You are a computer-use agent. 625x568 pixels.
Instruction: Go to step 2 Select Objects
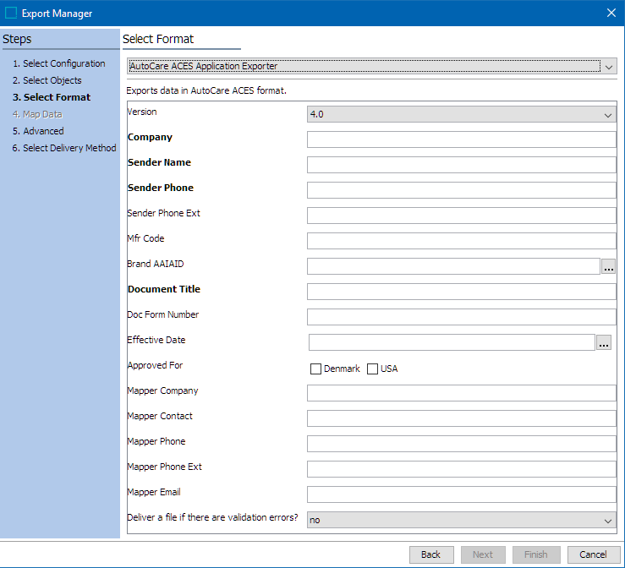[x=47, y=80]
